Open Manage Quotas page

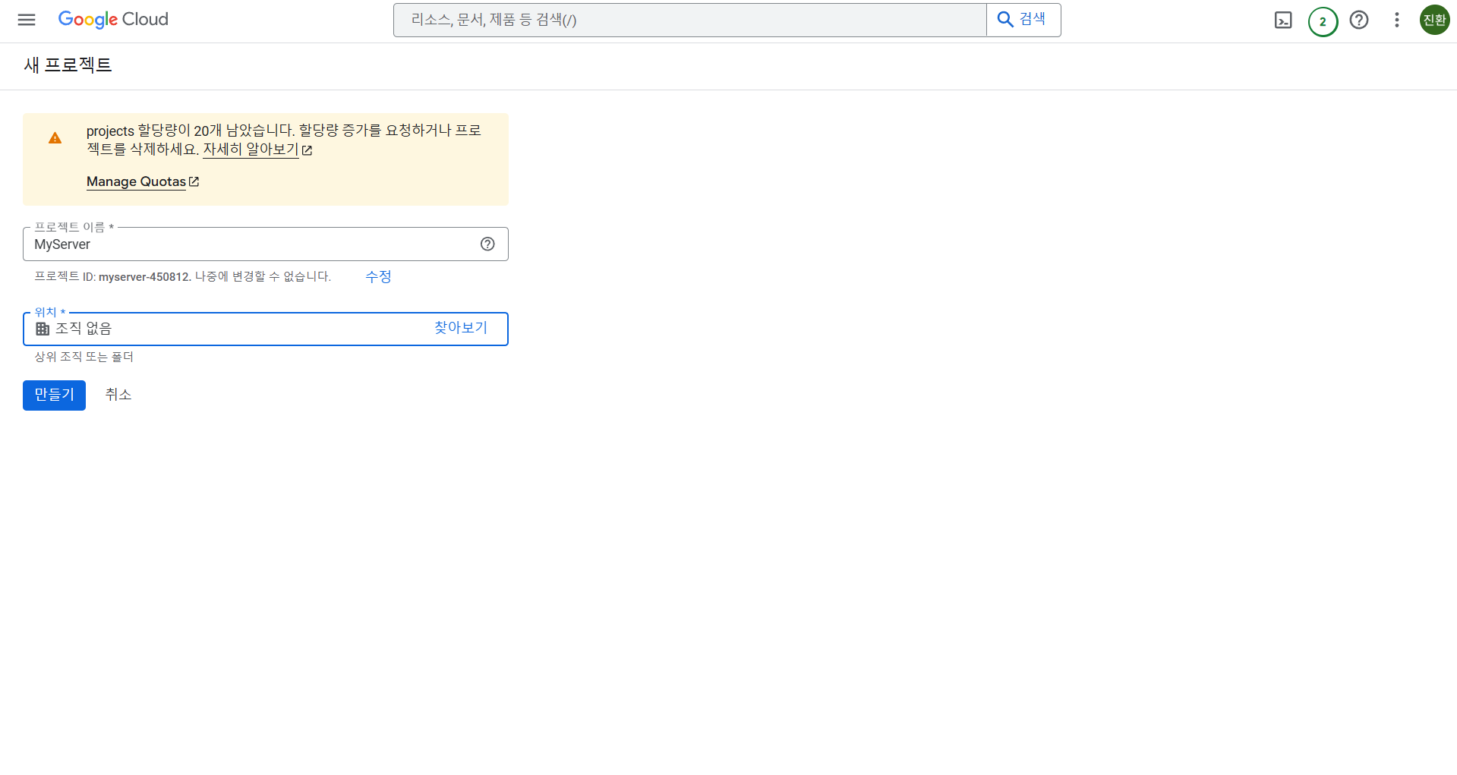coord(137,181)
